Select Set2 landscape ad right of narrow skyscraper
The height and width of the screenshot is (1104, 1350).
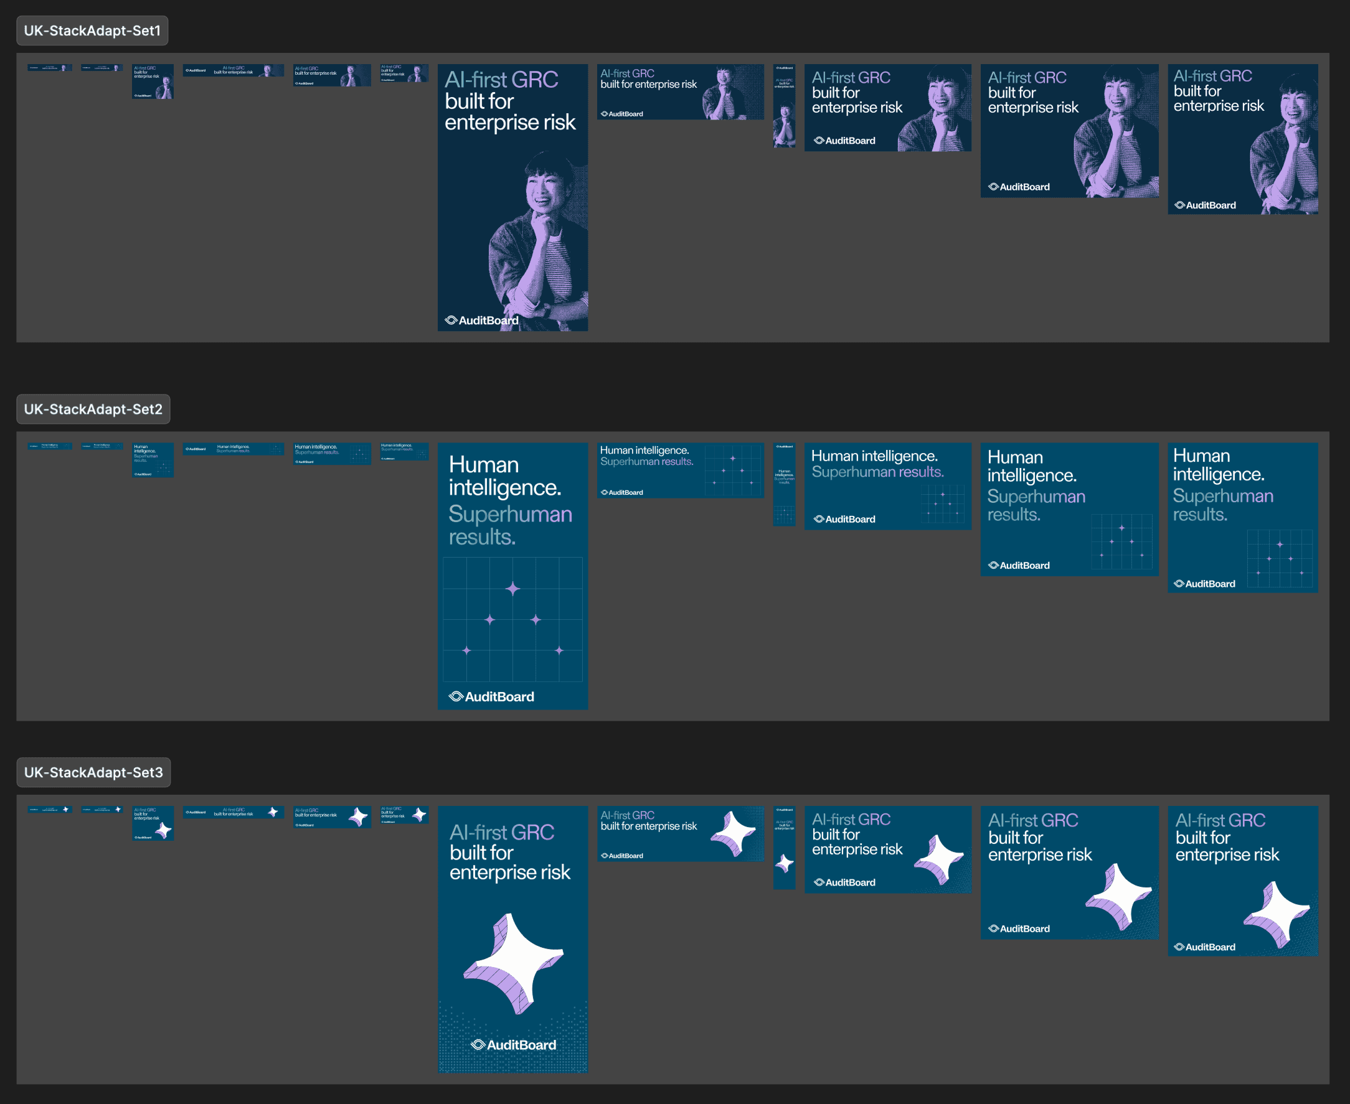point(887,486)
